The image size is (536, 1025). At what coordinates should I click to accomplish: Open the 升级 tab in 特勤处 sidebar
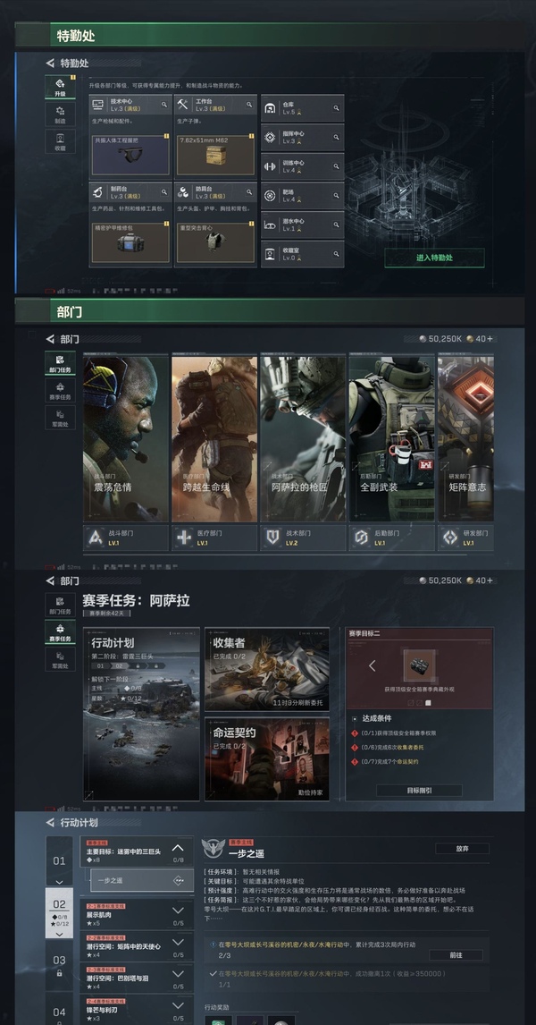[x=60, y=87]
